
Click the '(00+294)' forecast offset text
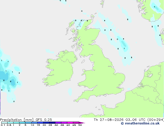(156, 120)
